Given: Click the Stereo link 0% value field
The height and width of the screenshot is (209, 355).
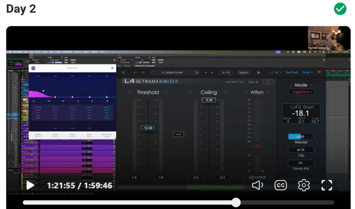Looking at the screenshot, I should point(301,163).
